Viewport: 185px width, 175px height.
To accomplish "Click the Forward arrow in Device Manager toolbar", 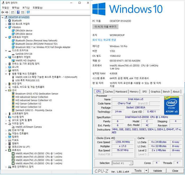I will tap(7, 12).
